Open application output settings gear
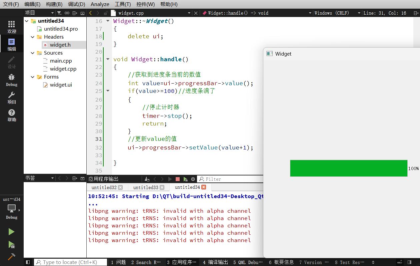 pos(193,179)
